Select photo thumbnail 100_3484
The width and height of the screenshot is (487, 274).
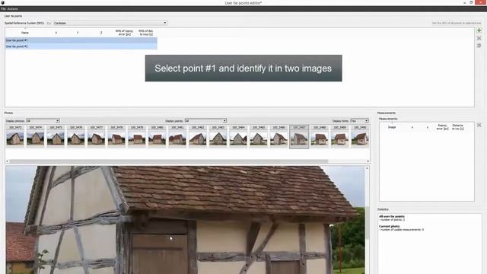238,136
